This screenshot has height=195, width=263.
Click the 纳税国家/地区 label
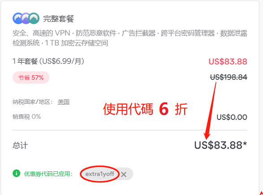coord(33,102)
